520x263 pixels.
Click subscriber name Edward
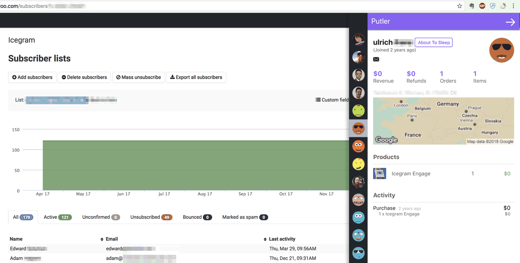coord(18,249)
